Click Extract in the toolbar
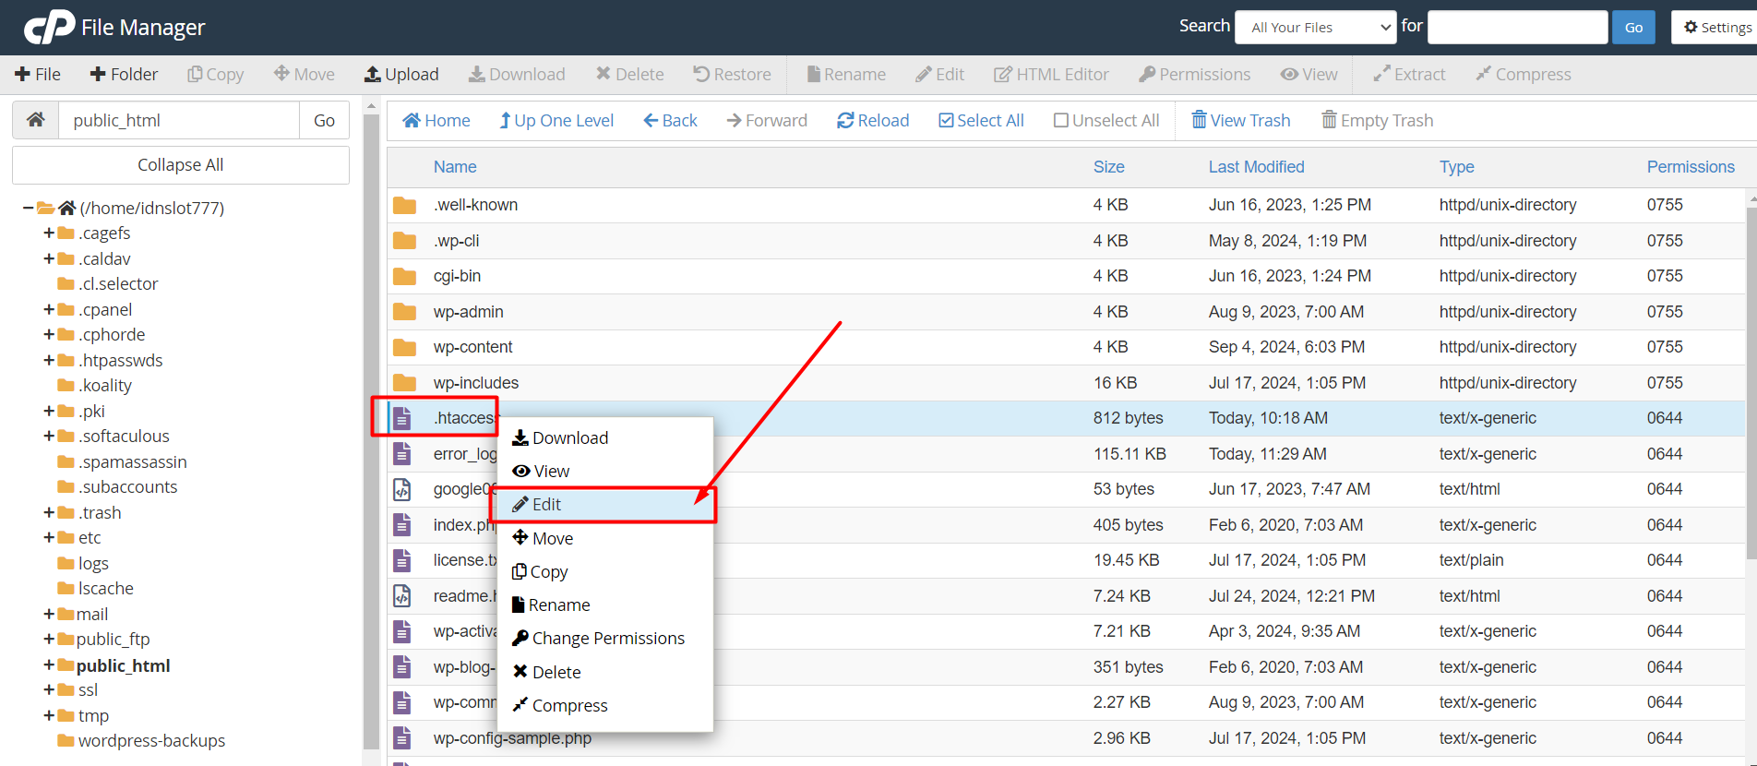The image size is (1757, 766). coord(1409,74)
